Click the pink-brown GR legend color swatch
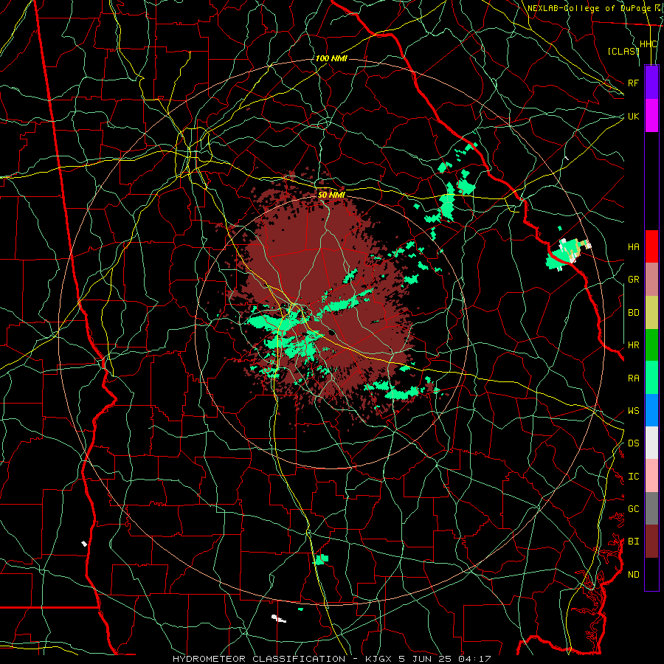 pos(651,280)
